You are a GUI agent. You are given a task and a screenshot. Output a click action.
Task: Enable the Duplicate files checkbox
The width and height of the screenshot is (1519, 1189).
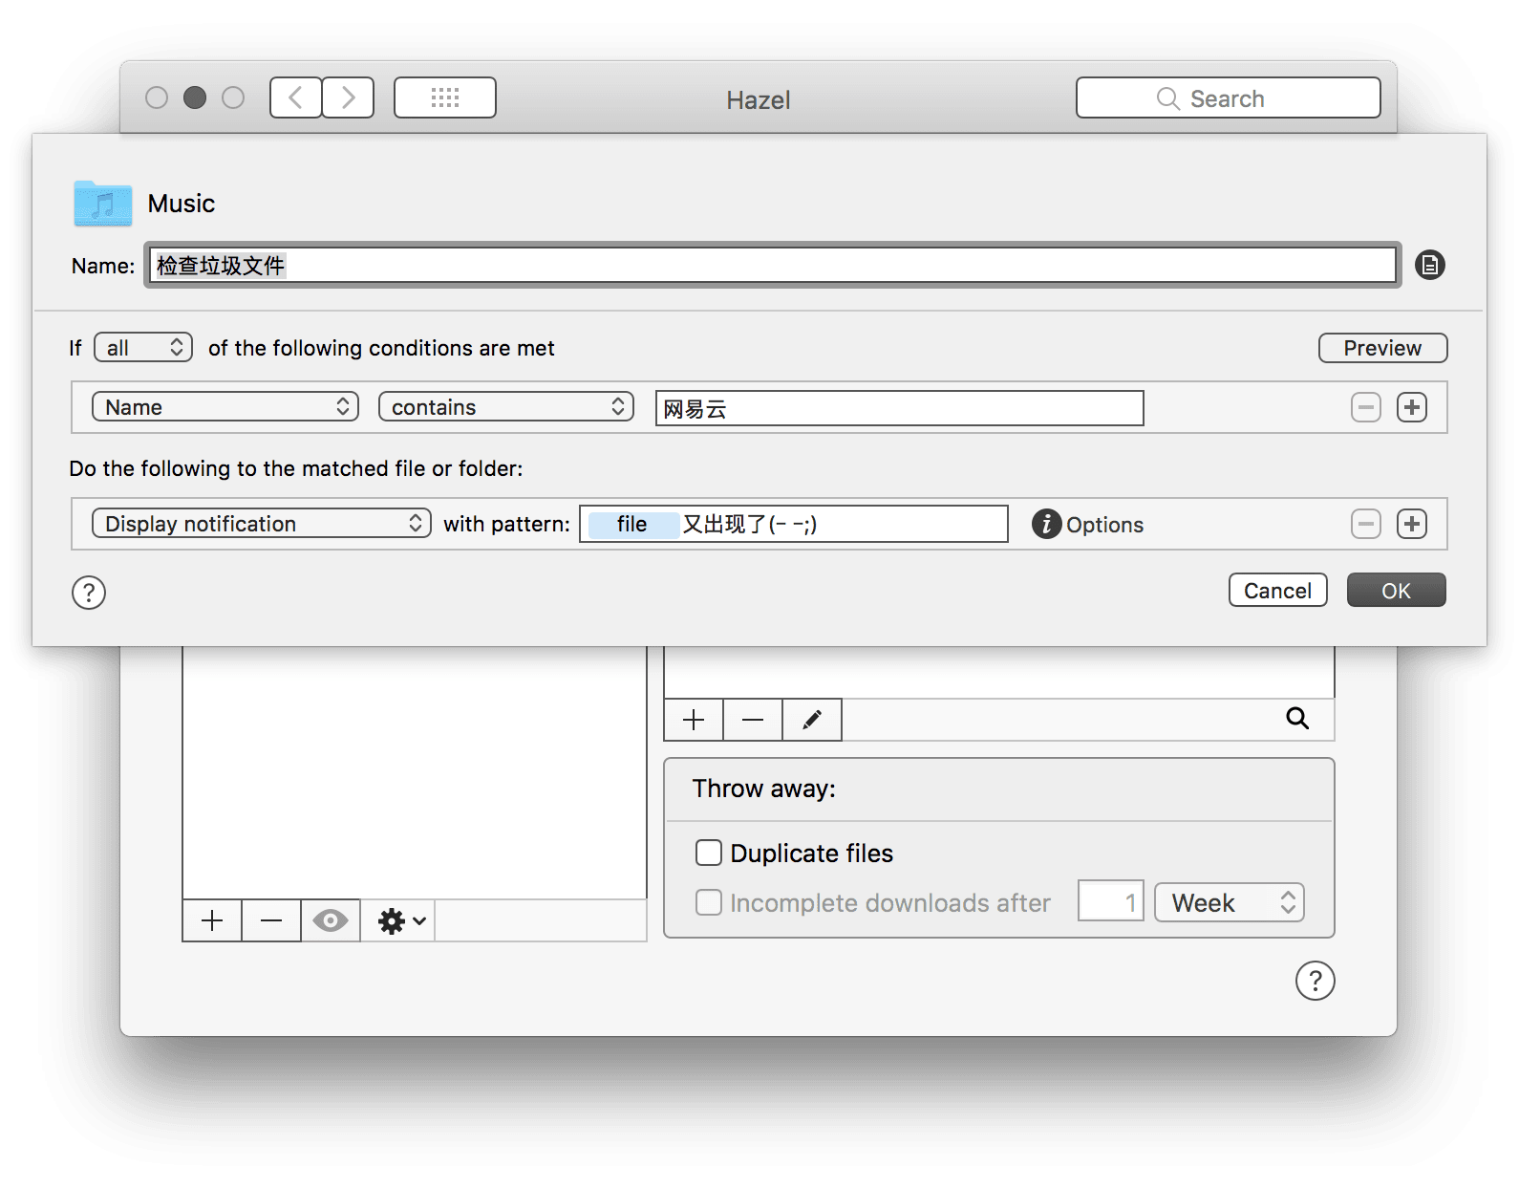click(709, 853)
